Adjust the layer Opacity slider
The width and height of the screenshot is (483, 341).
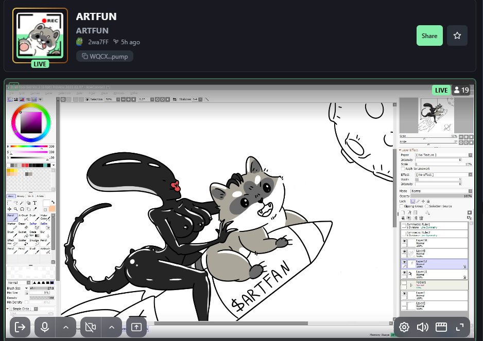tap(441, 196)
